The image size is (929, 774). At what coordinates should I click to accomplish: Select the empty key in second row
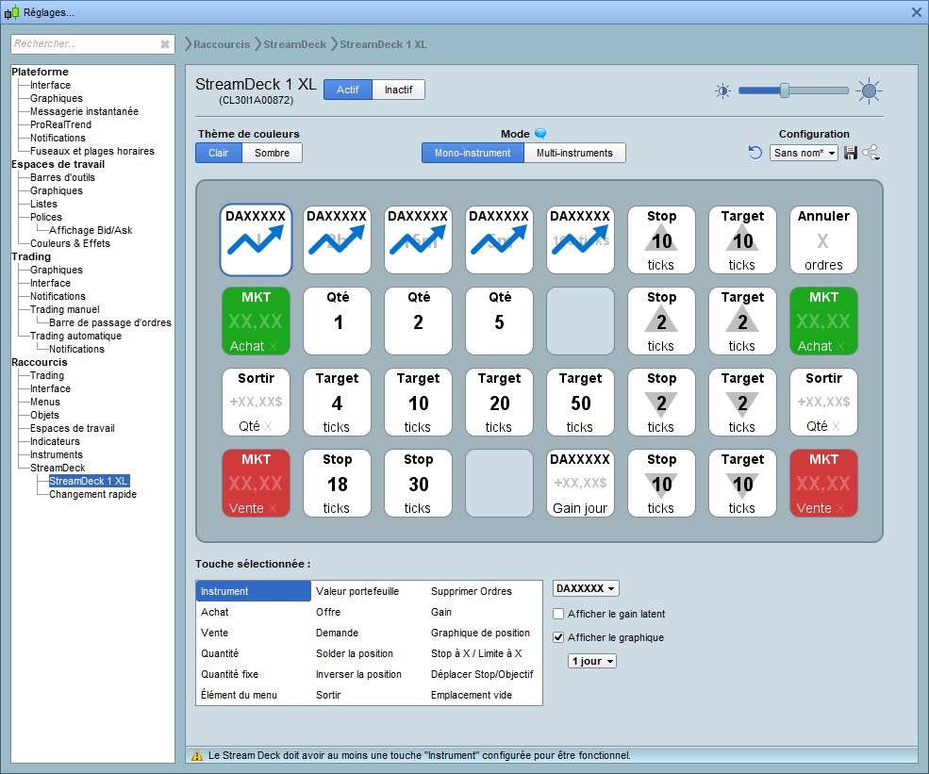[581, 321]
